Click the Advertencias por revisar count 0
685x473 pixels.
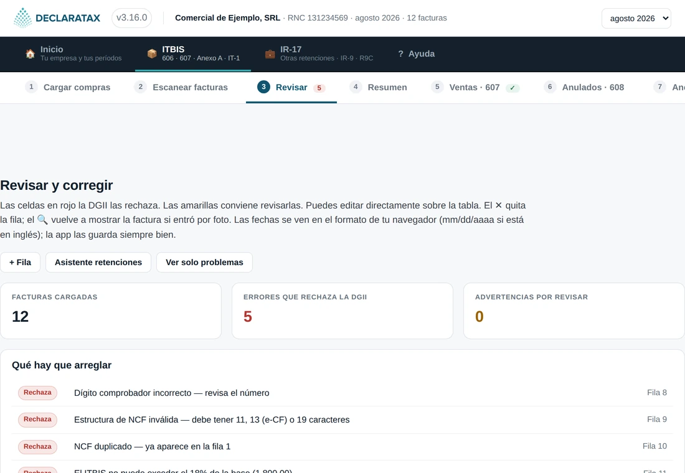pyautogui.click(x=479, y=317)
